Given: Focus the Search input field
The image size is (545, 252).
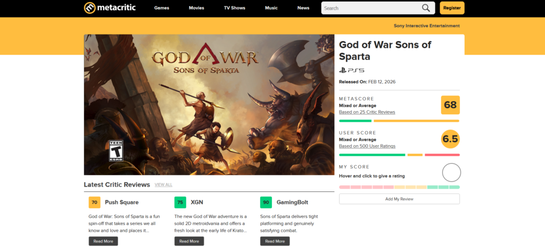Looking at the screenshot, I should click(371, 8).
